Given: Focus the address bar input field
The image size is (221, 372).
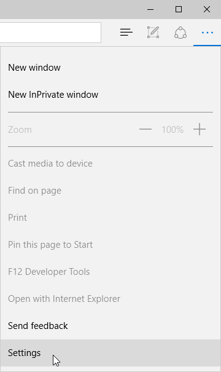Looking at the screenshot, I should [50, 33].
